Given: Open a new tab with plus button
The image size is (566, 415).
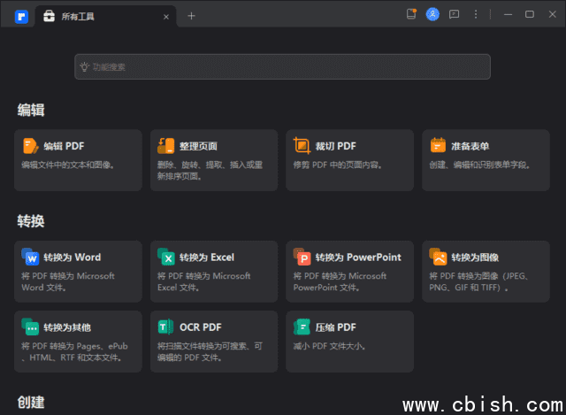Looking at the screenshot, I should (x=191, y=15).
